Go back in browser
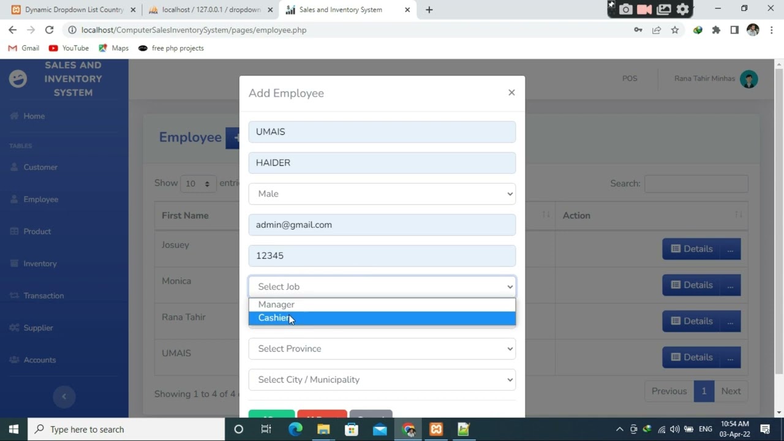Screen dimensions: 784x441 (x=12, y=30)
